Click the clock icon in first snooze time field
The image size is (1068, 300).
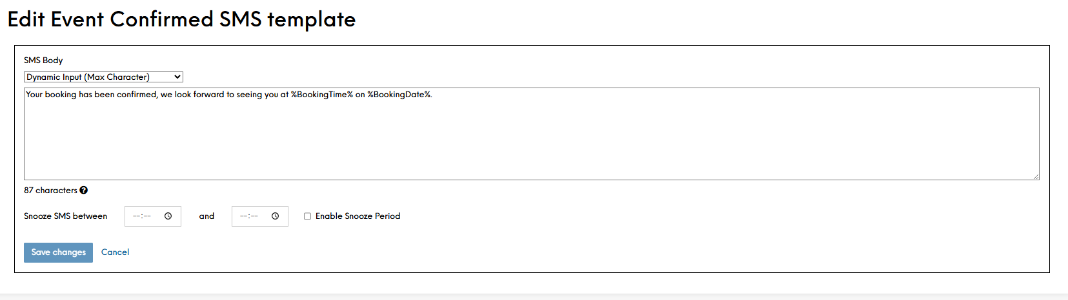[x=168, y=216]
